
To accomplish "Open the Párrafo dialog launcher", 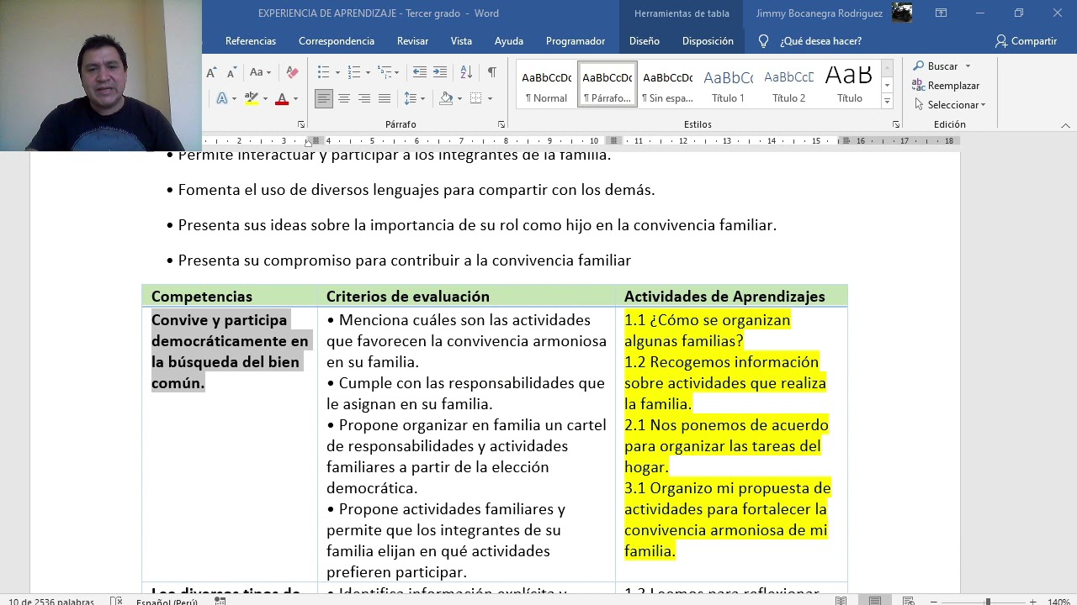I will point(501,124).
